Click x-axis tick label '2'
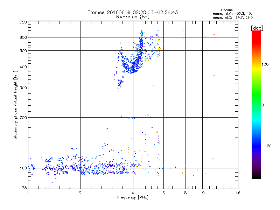Image resolution: width=280 pixels, height=210 pixels. [x=80, y=193]
